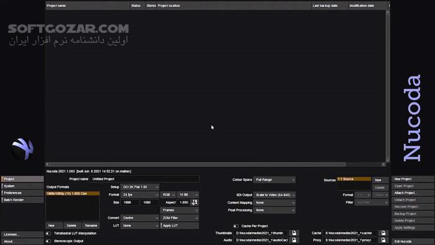Switch to the System tab

22,186
